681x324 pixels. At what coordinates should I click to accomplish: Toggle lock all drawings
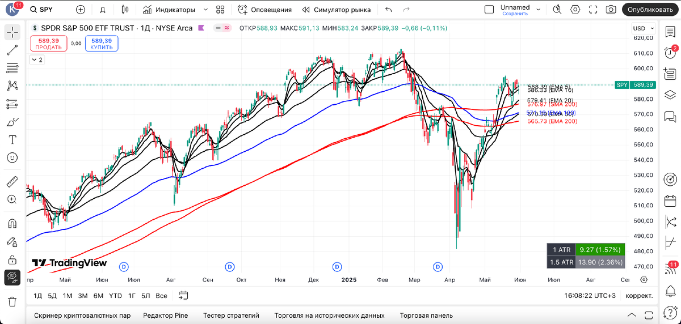[12, 259]
